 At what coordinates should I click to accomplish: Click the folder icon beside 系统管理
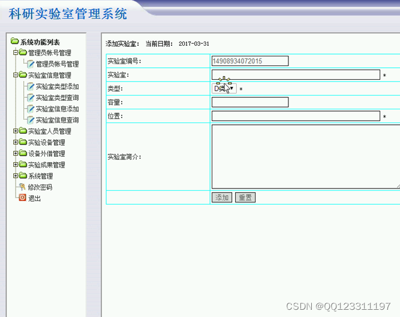23,175
